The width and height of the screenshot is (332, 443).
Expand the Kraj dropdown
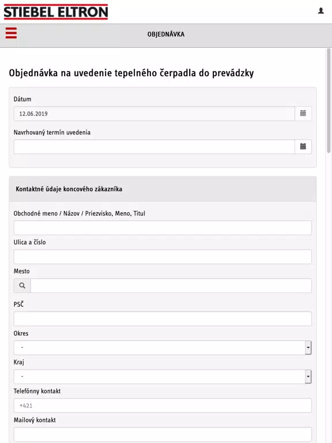[x=163, y=376]
